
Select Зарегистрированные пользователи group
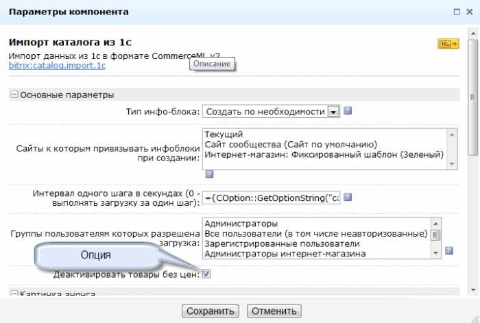282,243
